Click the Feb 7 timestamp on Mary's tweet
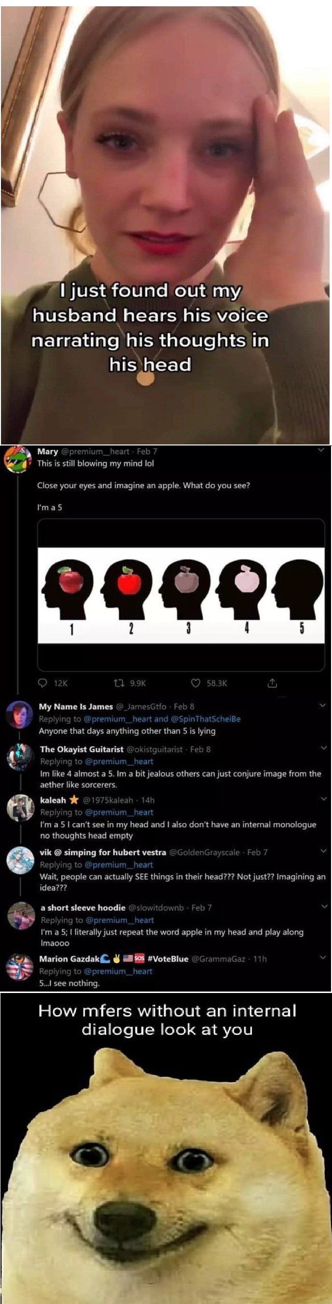332x1304 pixels. pyautogui.click(x=147, y=451)
